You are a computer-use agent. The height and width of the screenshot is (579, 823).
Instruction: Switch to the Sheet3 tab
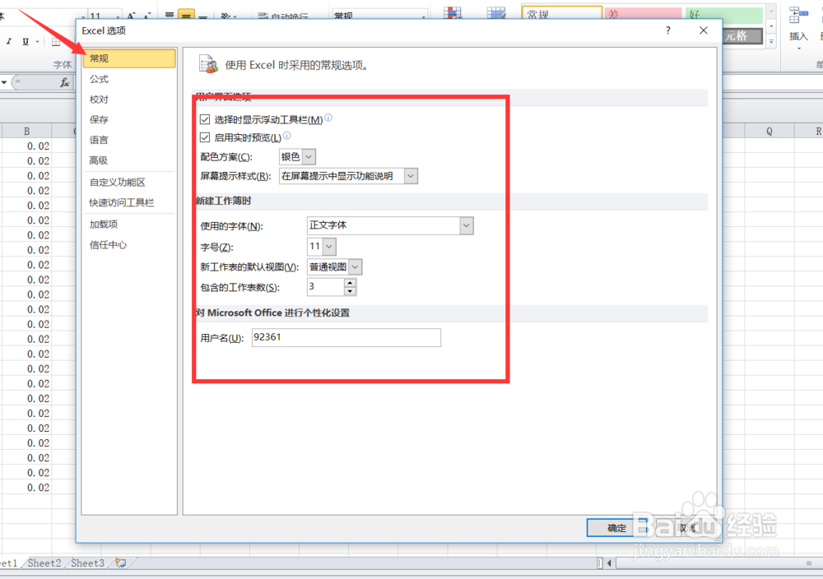88,563
